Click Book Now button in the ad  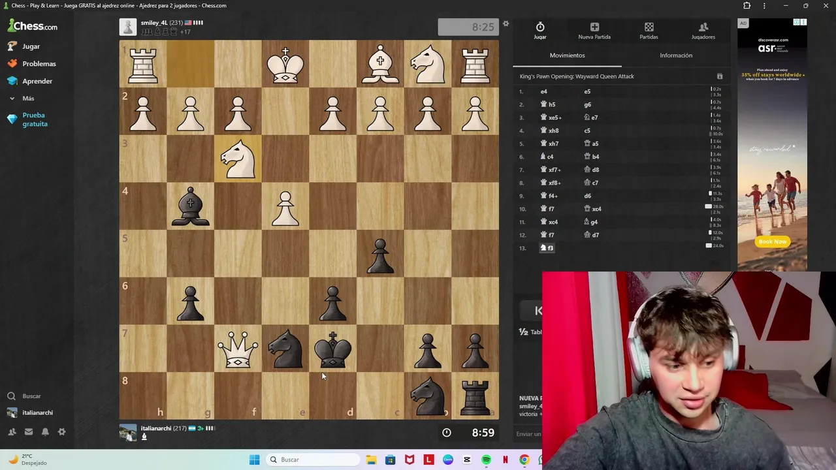click(x=772, y=242)
